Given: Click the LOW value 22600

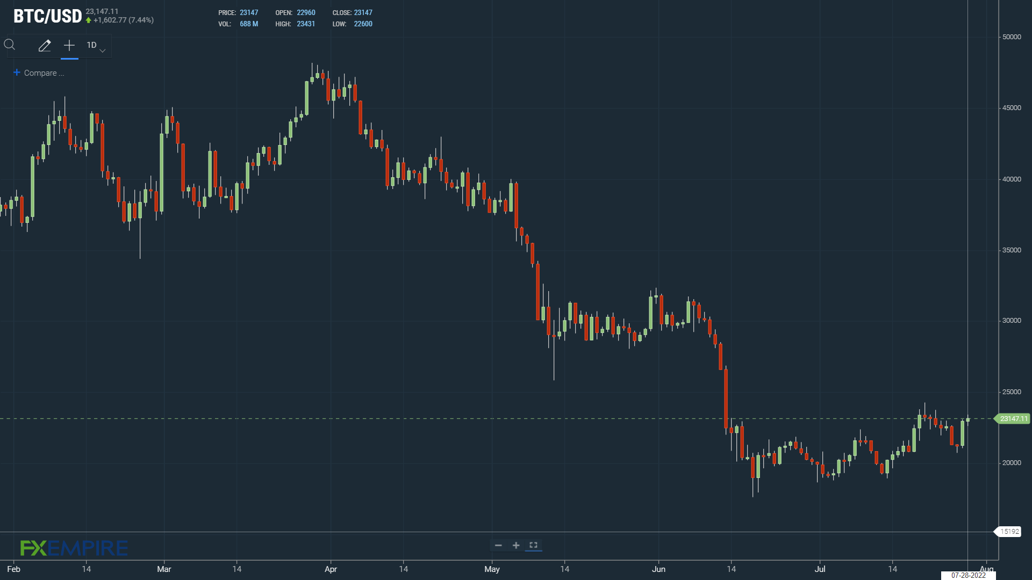Looking at the screenshot, I should coord(363,24).
